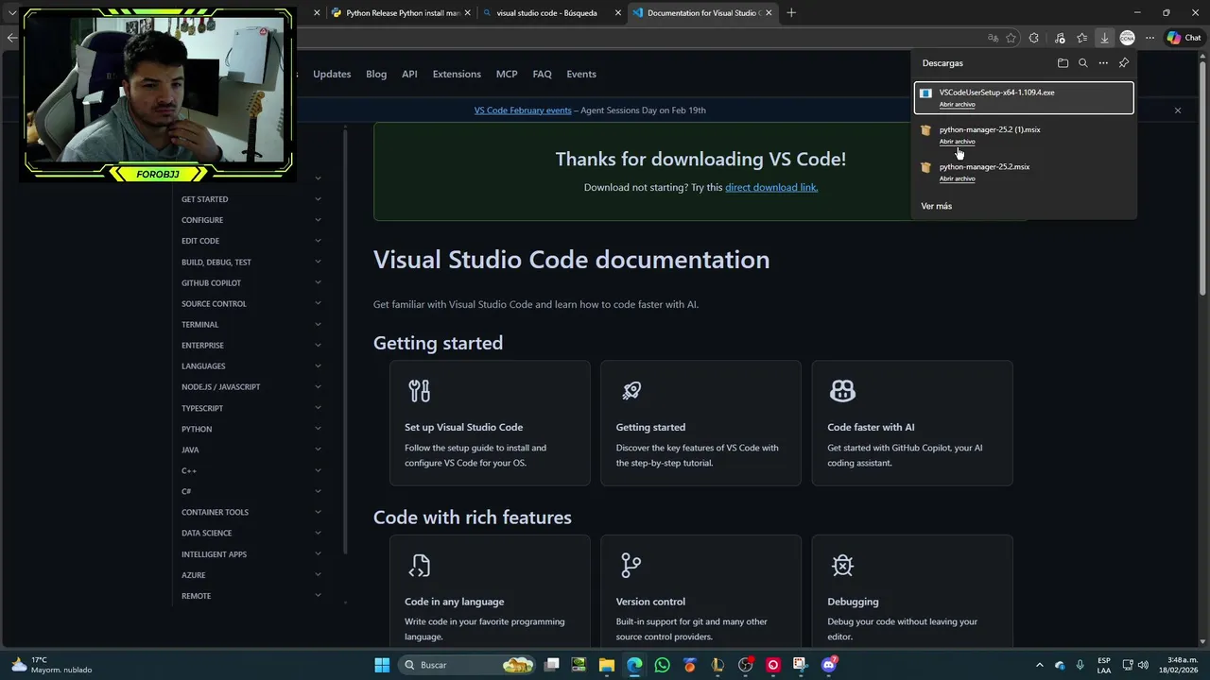
Task: Open WhatsApp from taskbar
Action: [x=662, y=665]
